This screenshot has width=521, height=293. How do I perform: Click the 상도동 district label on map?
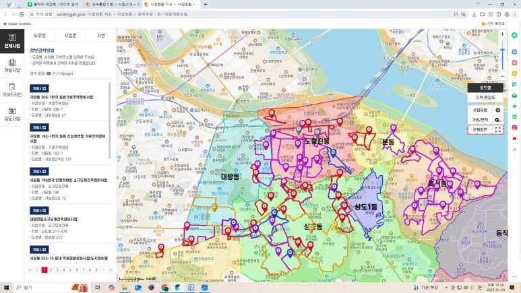[x=313, y=227]
